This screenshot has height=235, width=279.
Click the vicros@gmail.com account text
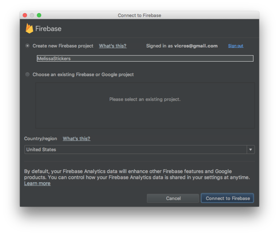tap(196, 46)
